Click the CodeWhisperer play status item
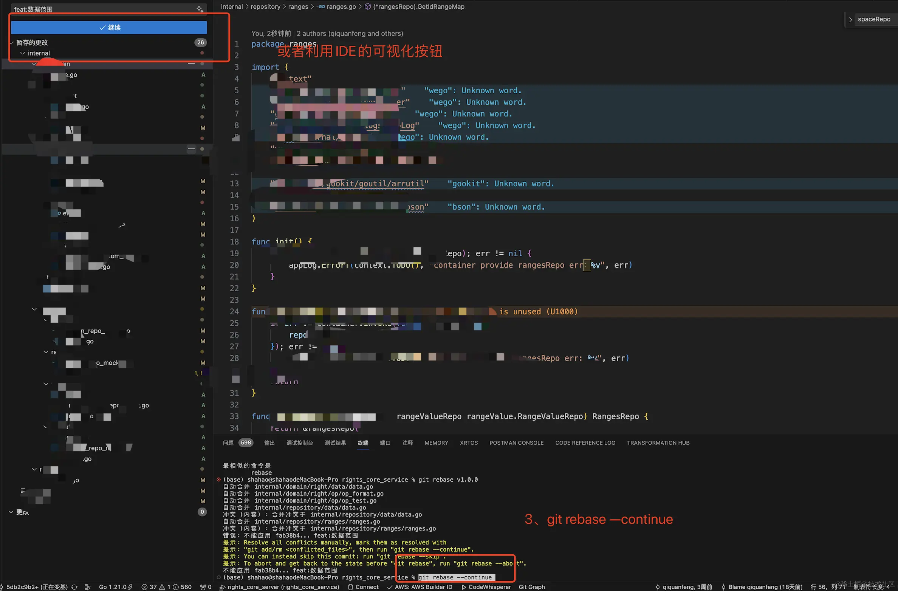This screenshot has width=898, height=591. [x=486, y=587]
